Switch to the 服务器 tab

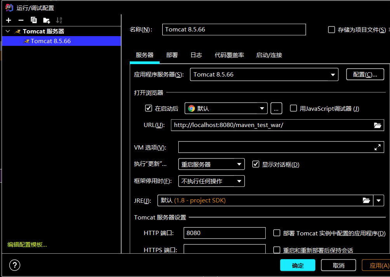[x=145, y=55]
